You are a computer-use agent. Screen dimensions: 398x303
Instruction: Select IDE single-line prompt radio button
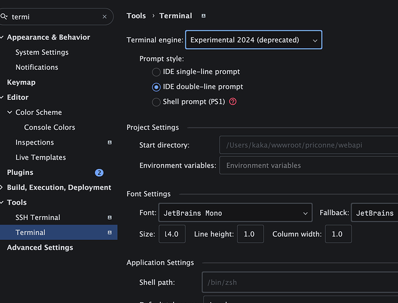click(156, 72)
